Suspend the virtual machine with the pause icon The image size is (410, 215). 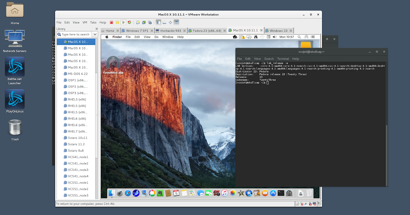click(x=118, y=22)
